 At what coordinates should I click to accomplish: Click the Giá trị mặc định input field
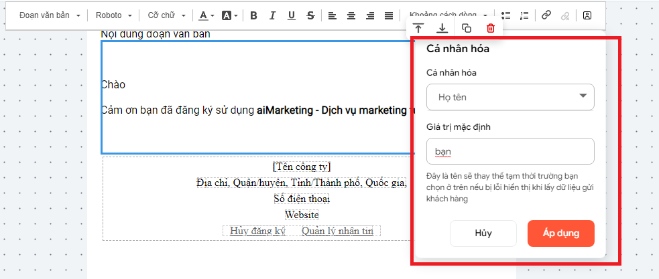[510, 151]
